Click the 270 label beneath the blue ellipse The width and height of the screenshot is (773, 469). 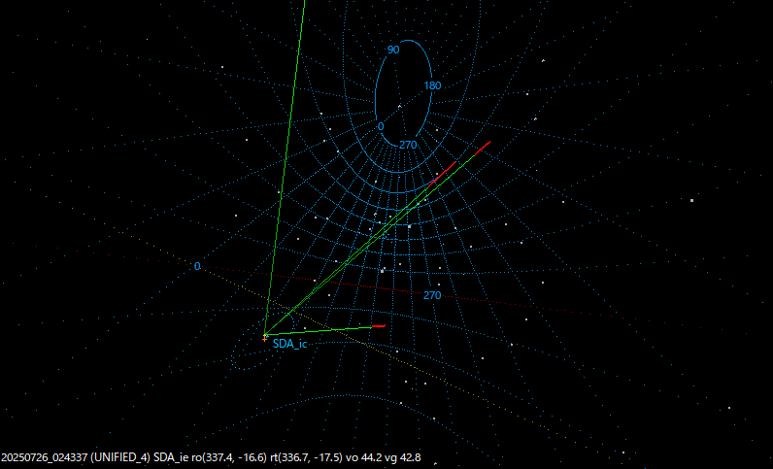[x=408, y=145]
